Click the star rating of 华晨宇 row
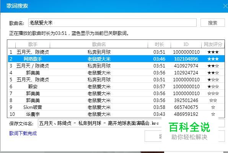The image size is (228, 153). click(x=213, y=114)
